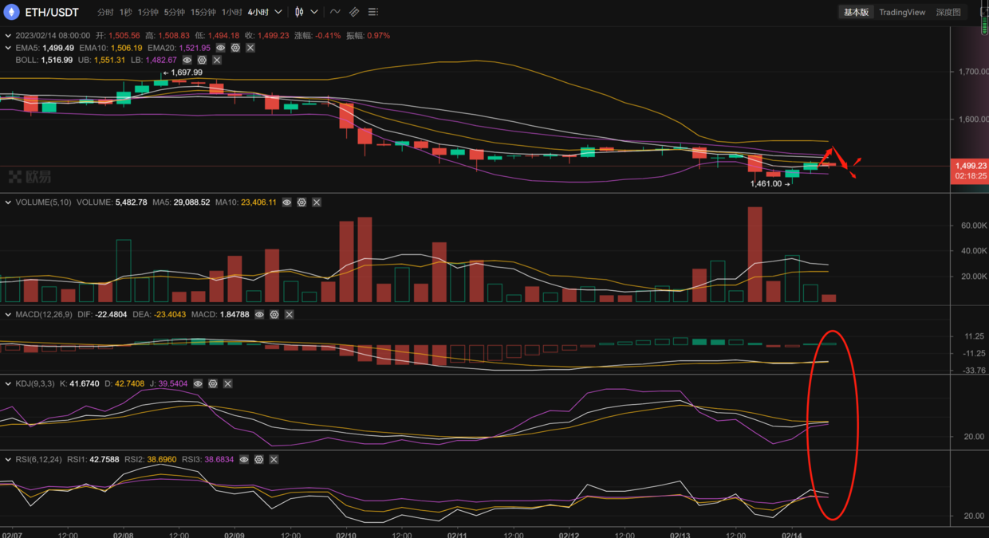Screen dimensions: 989x538
Task: Select the ruler drawing tool icon
Action: pyautogui.click(x=354, y=12)
